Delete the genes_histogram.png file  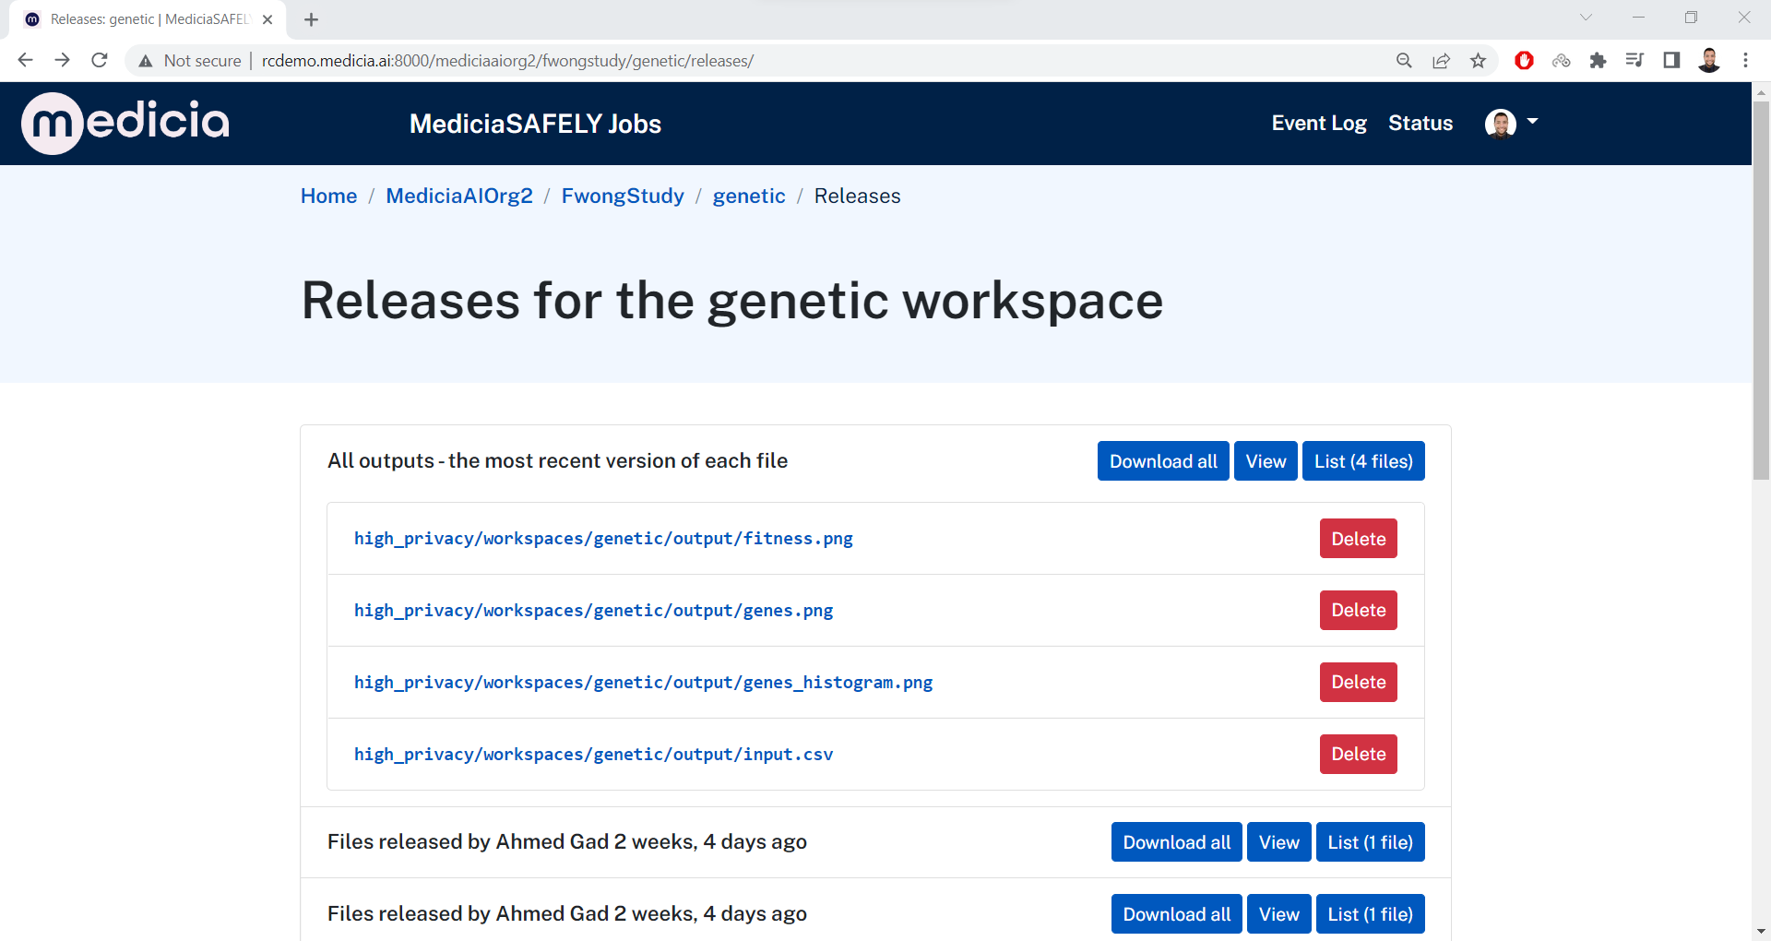1358,682
